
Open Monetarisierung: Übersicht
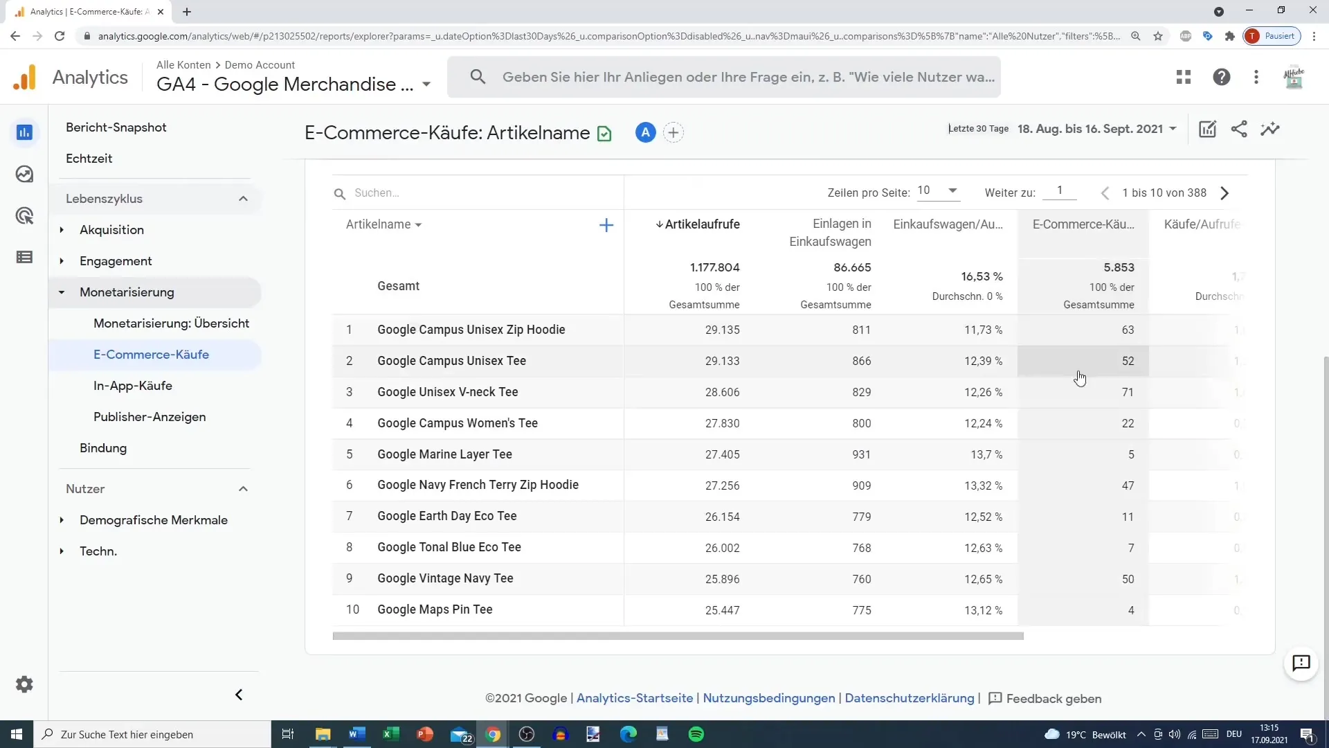[x=171, y=323]
